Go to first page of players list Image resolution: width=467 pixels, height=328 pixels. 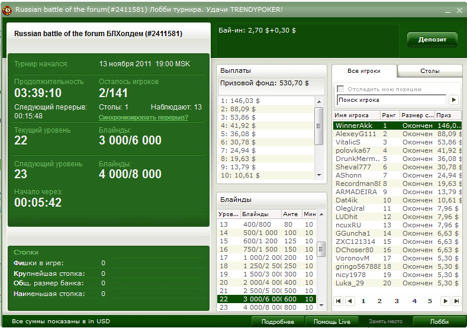point(338,301)
